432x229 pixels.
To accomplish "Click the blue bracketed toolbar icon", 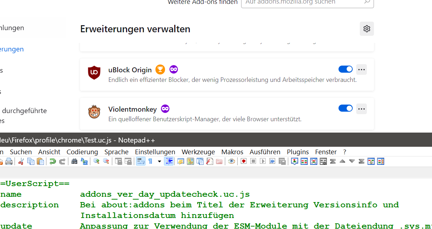I will tap(314, 161).
